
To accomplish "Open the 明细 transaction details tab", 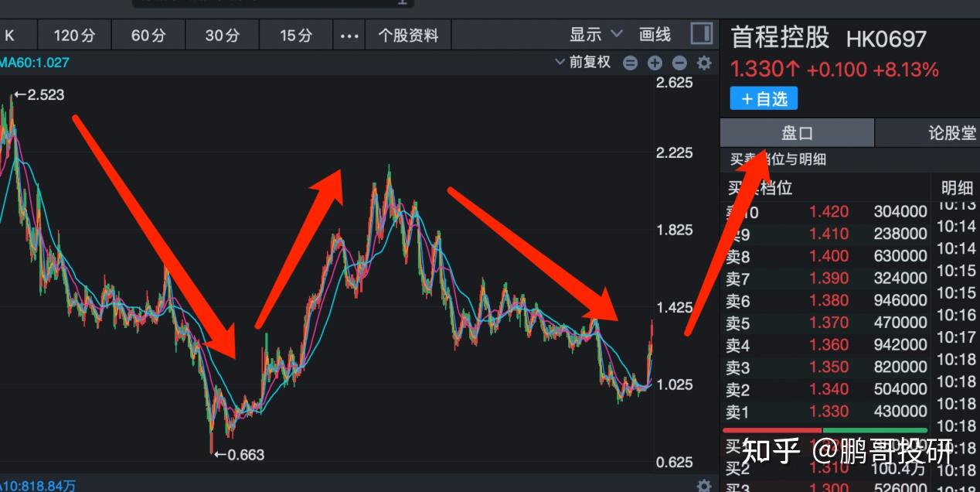I will 956,187.
